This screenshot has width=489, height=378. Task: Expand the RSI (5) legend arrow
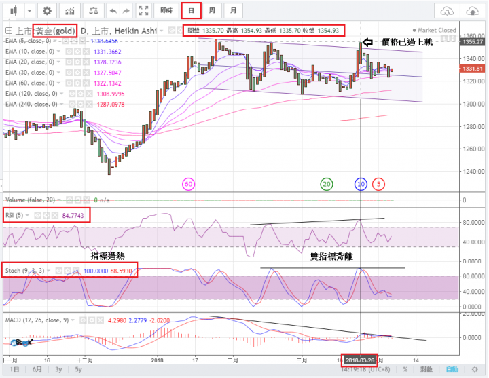pyautogui.click(x=27, y=215)
